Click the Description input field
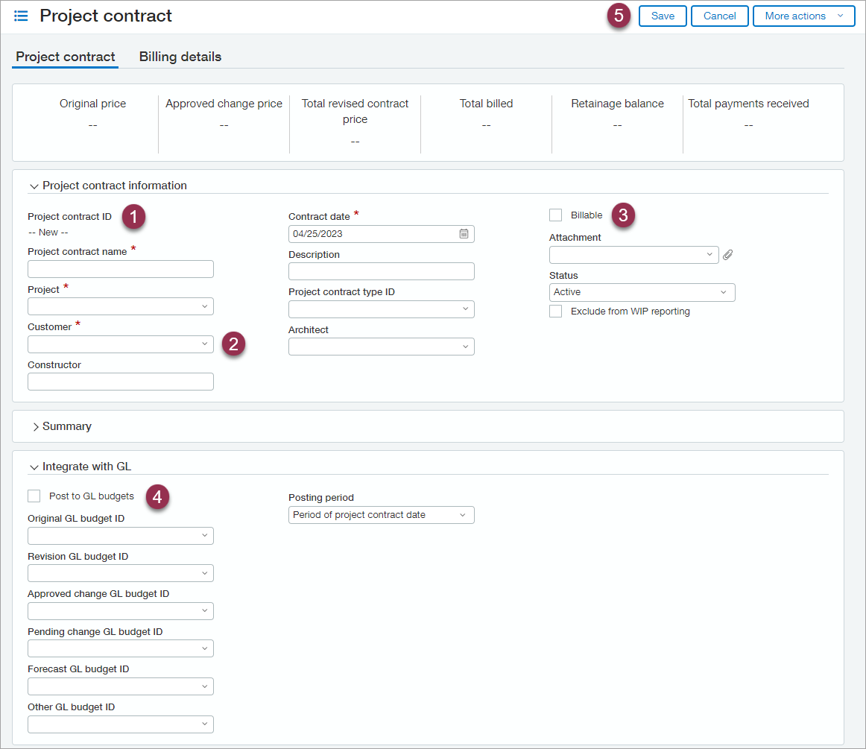This screenshot has height=749, width=866. click(x=381, y=271)
